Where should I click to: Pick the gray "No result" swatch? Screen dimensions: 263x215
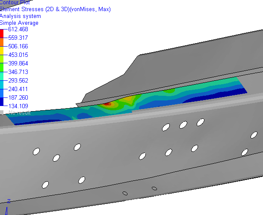click(x=2, y=112)
